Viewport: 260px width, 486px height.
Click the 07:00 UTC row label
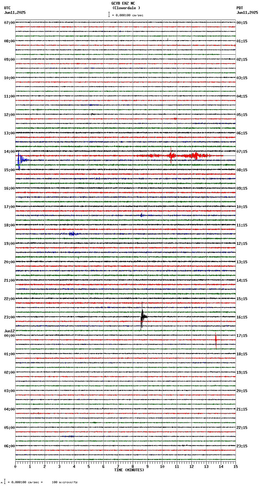(x=9, y=23)
